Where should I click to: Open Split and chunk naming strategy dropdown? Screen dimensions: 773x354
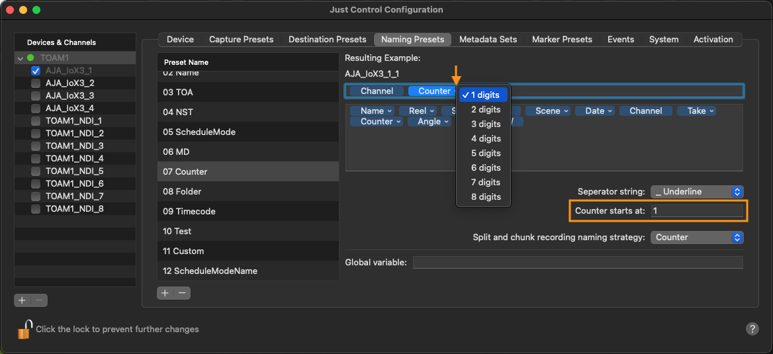tap(697, 238)
